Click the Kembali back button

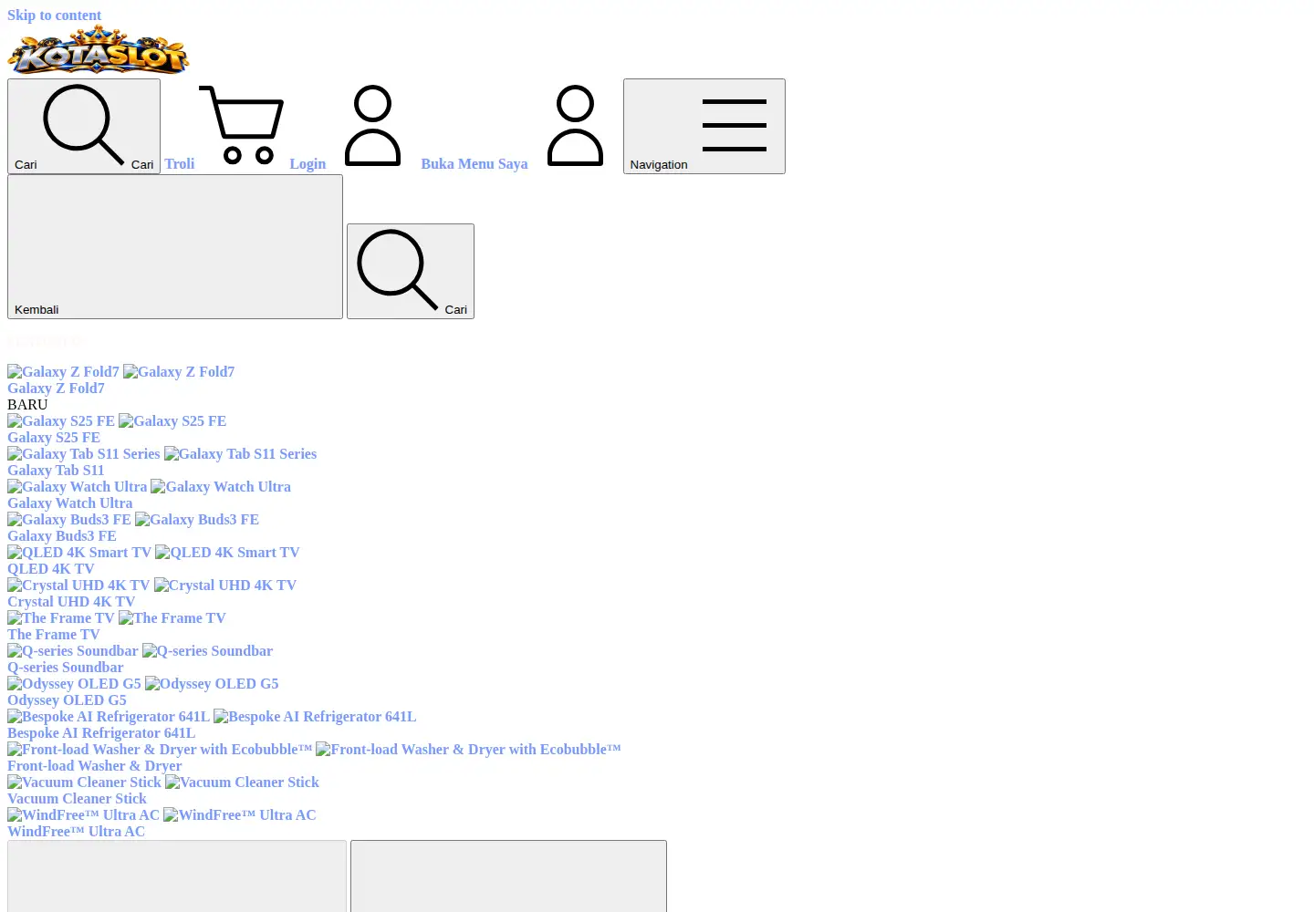click(175, 247)
